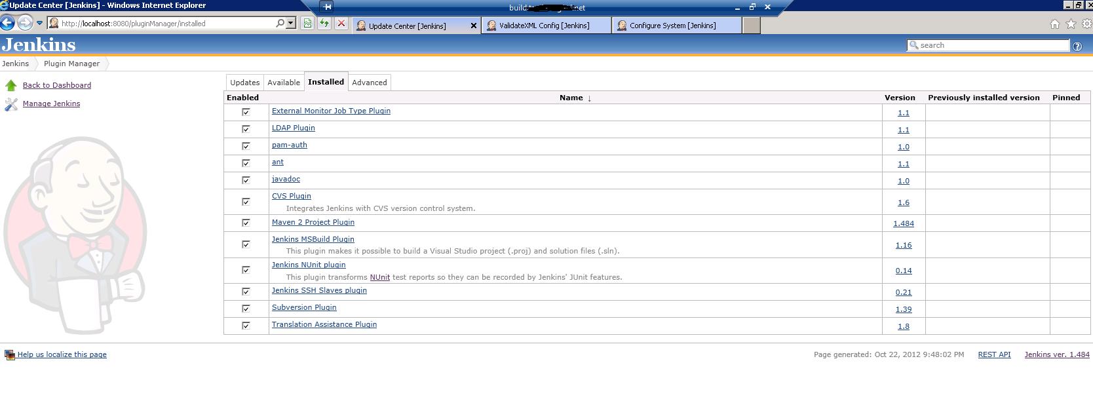The image size is (1093, 418).
Task: Toggle the Maven 2 Project Plugin checkbox
Action: pyautogui.click(x=246, y=223)
